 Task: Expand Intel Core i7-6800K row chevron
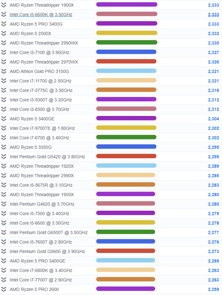click(x=3, y=270)
